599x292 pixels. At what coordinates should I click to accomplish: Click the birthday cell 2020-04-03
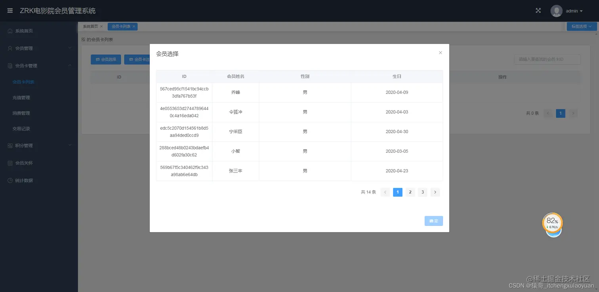click(x=397, y=112)
